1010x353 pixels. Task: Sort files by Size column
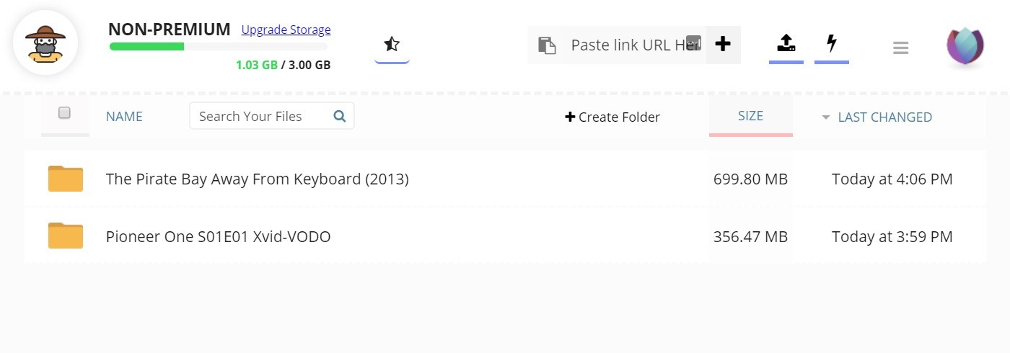pyautogui.click(x=750, y=115)
